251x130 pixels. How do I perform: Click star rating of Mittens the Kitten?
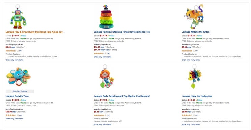(187, 51)
